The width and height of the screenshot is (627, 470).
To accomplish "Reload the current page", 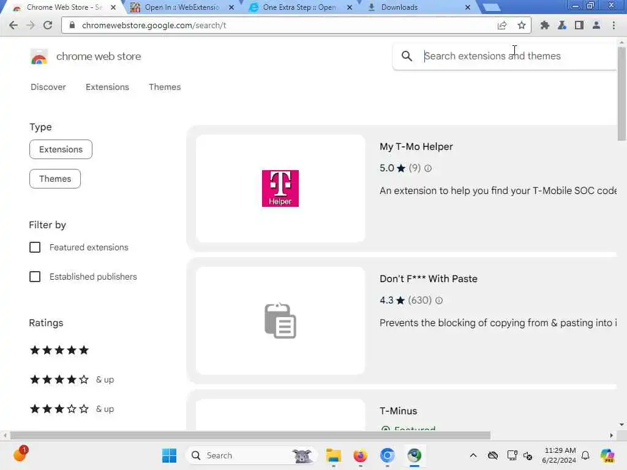I will pyautogui.click(x=48, y=25).
